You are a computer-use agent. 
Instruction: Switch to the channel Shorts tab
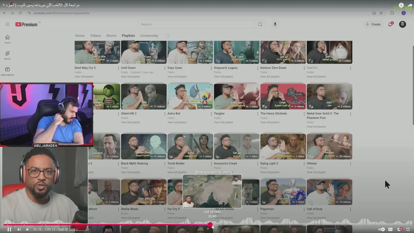(x=111, y=36)
